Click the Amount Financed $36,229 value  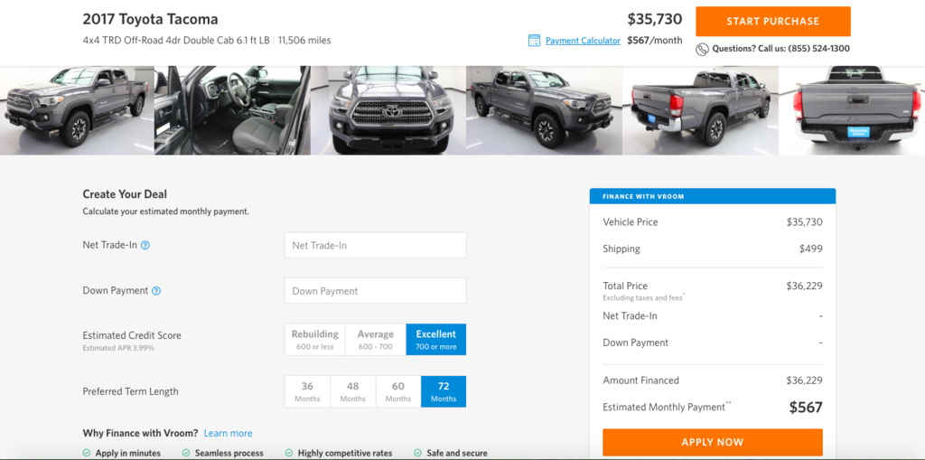click(x=804, y=380)
